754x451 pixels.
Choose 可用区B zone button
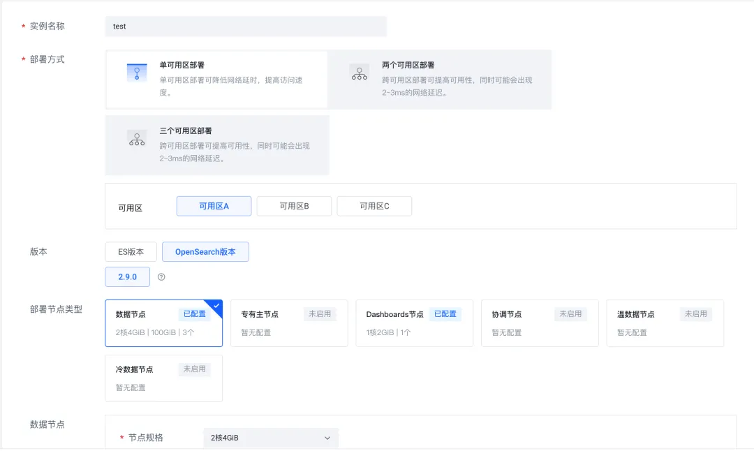tap(294, 206)
